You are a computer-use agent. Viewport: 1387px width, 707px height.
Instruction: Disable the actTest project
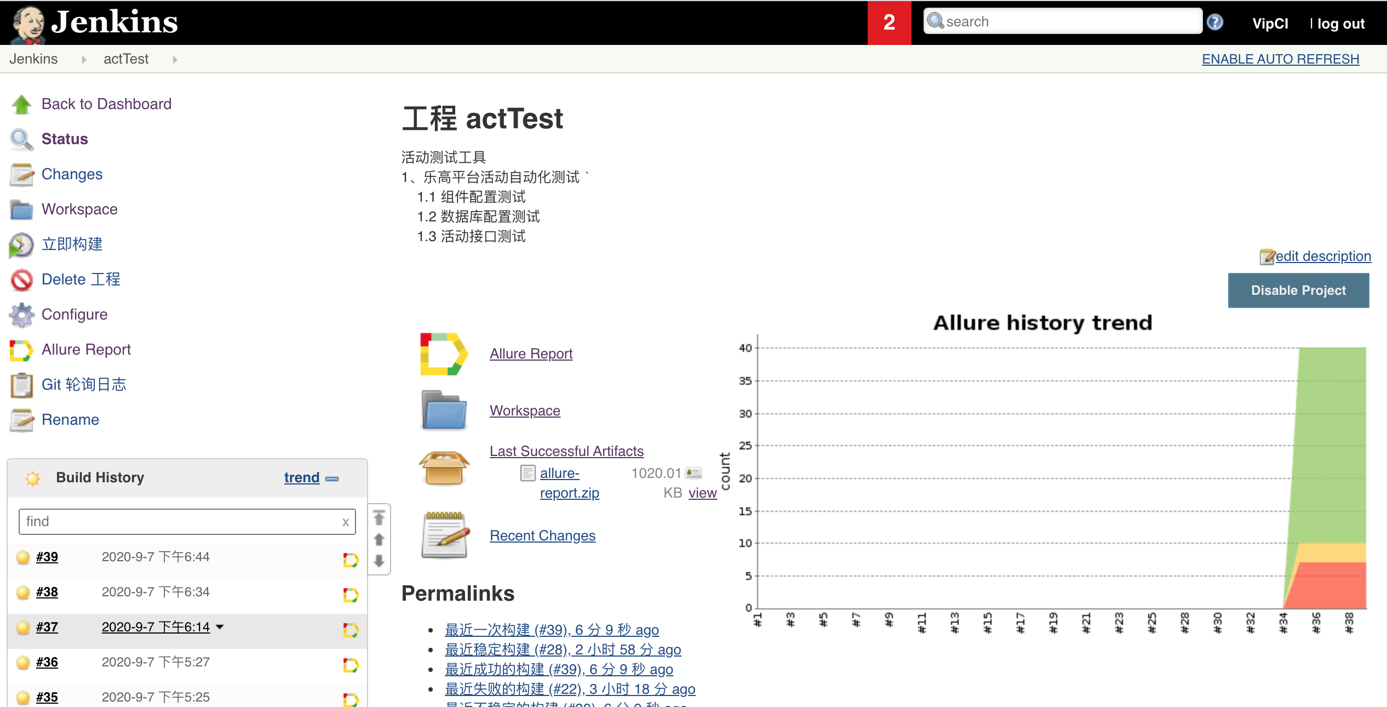[1298, 290]
